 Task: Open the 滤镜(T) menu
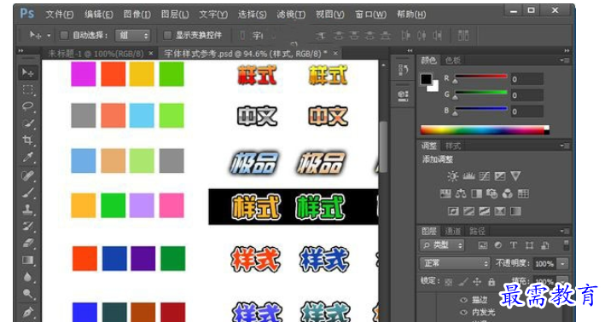click(x=291, y=14)
